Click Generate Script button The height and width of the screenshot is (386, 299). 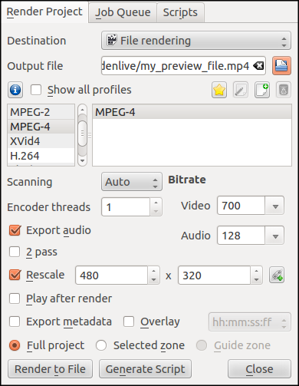[145, 369]
